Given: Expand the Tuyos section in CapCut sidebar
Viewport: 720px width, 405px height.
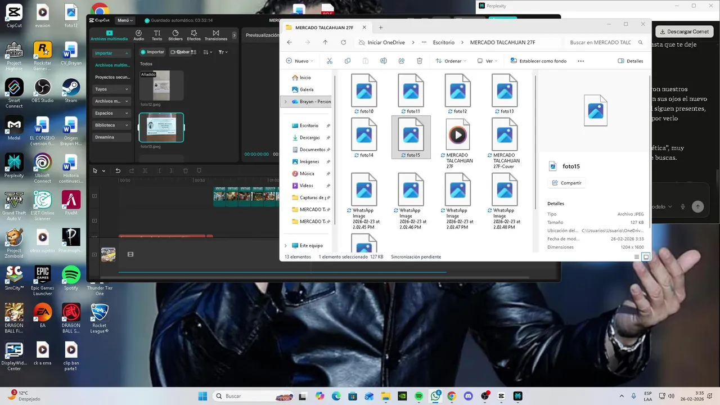Looking at the screenshot, I should (x=111, y=89).
